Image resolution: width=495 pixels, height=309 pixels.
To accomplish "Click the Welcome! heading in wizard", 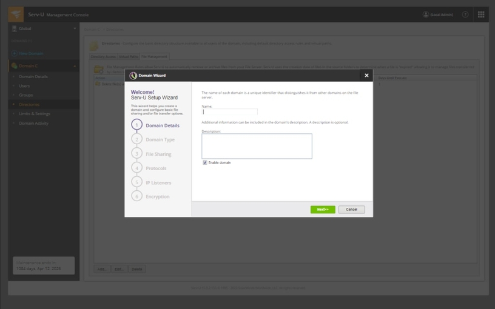I will tap(143, 92).
